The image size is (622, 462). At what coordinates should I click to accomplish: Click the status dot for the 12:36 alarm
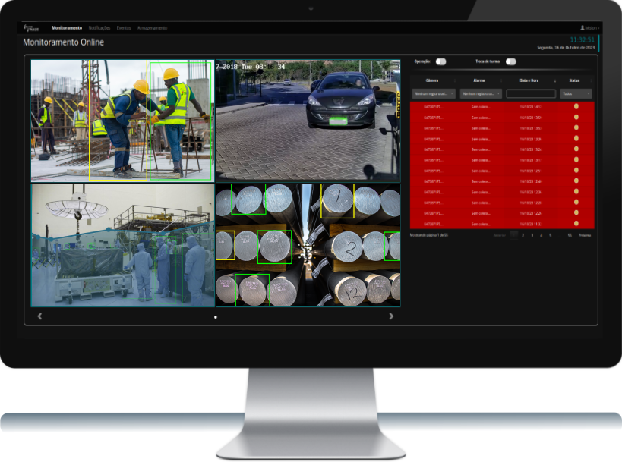pos(576,191)
